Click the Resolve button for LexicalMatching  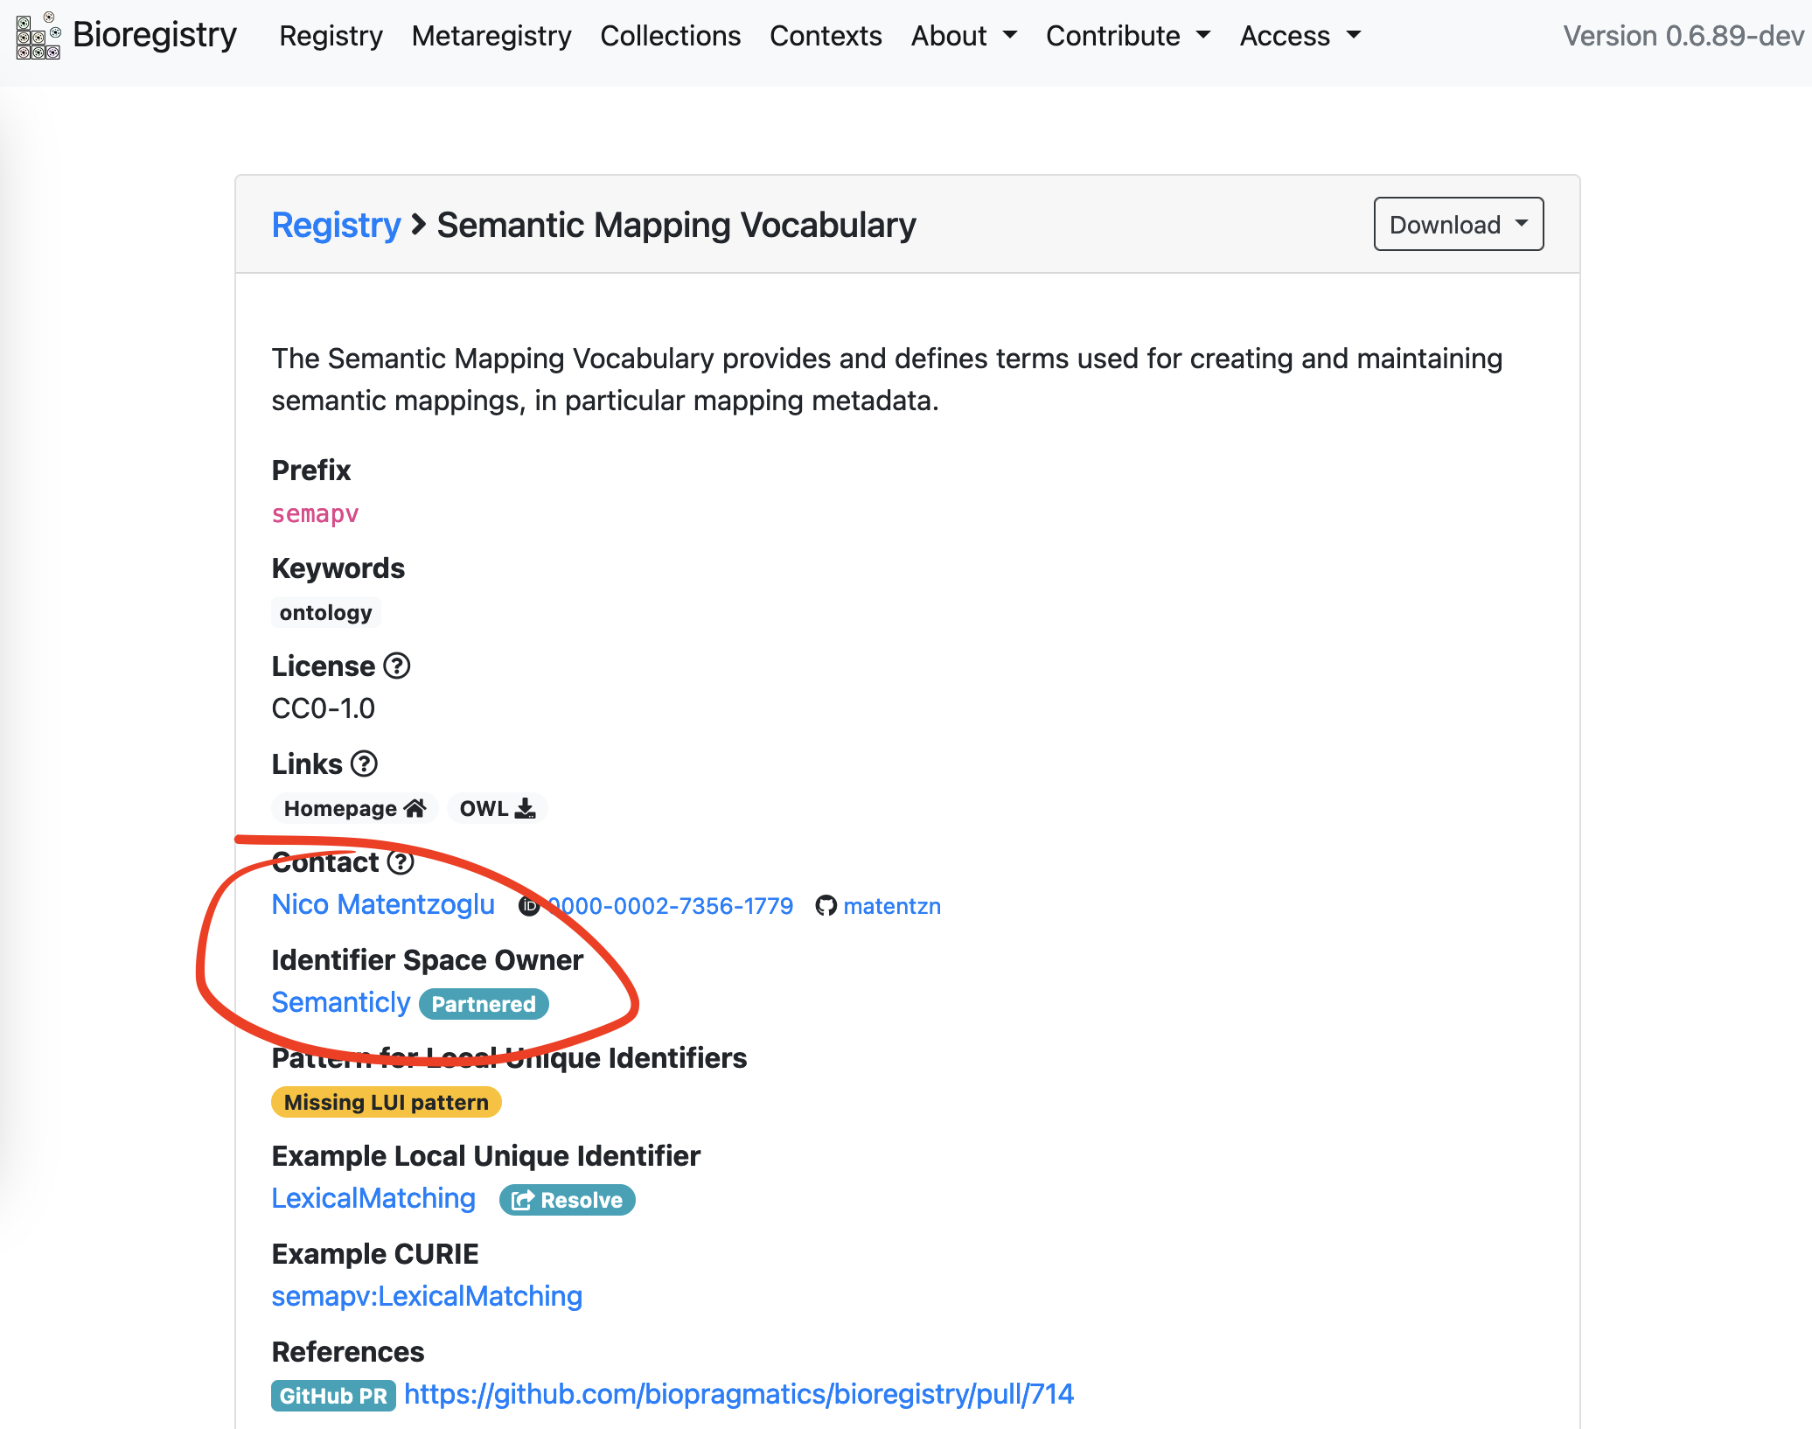pyautogui.click(x=567, y=1200)
